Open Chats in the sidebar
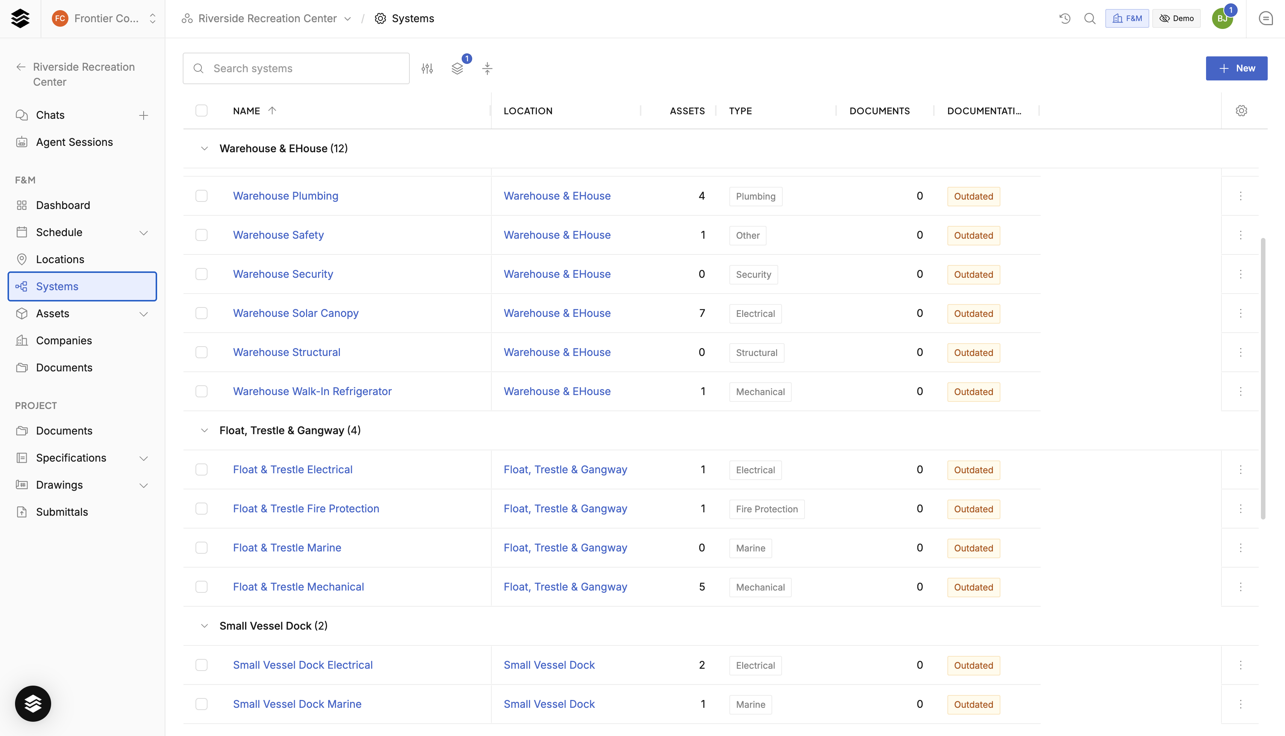This screenshot has width=1285, height=736. pyautogui.click(x=50, y=115)
